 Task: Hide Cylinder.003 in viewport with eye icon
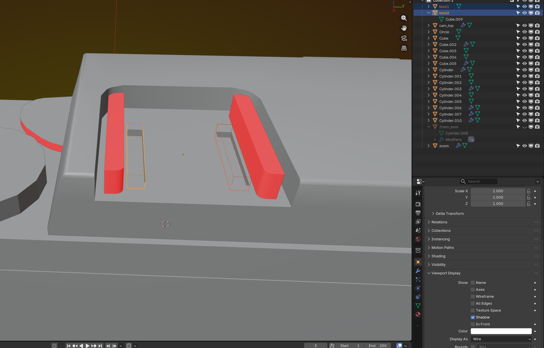tap(524, 89)
